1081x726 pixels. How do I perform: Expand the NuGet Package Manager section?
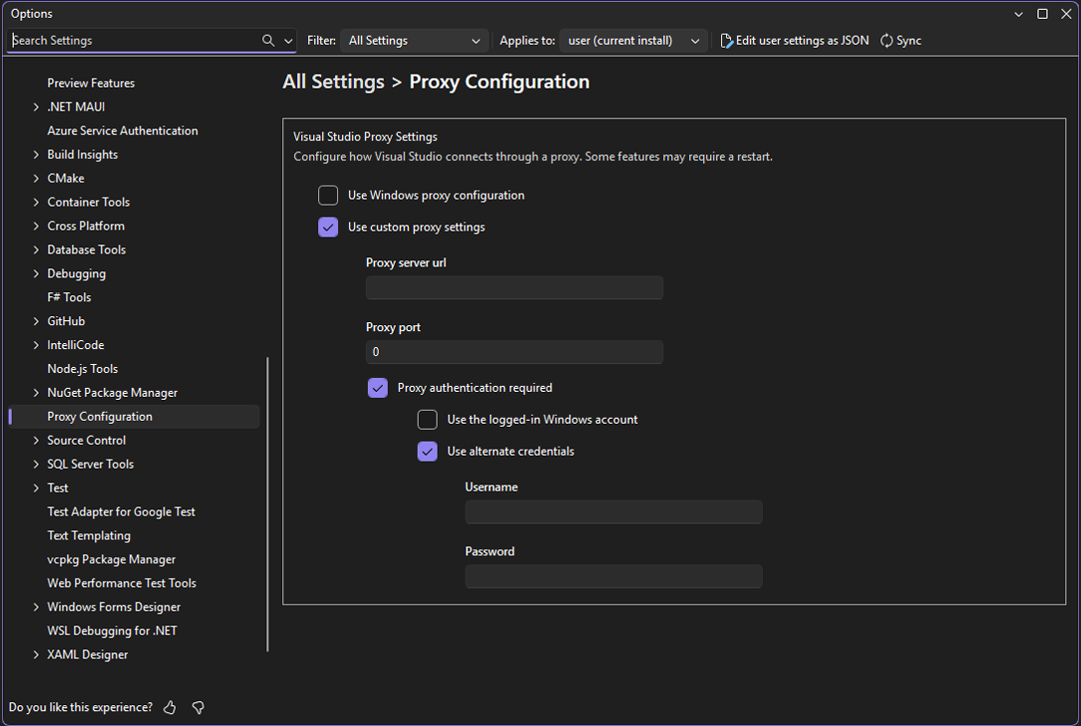pyautogui.click(x=36, y=392)
